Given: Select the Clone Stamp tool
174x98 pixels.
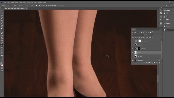Looking at the screenshot, I should pos(2,30).
